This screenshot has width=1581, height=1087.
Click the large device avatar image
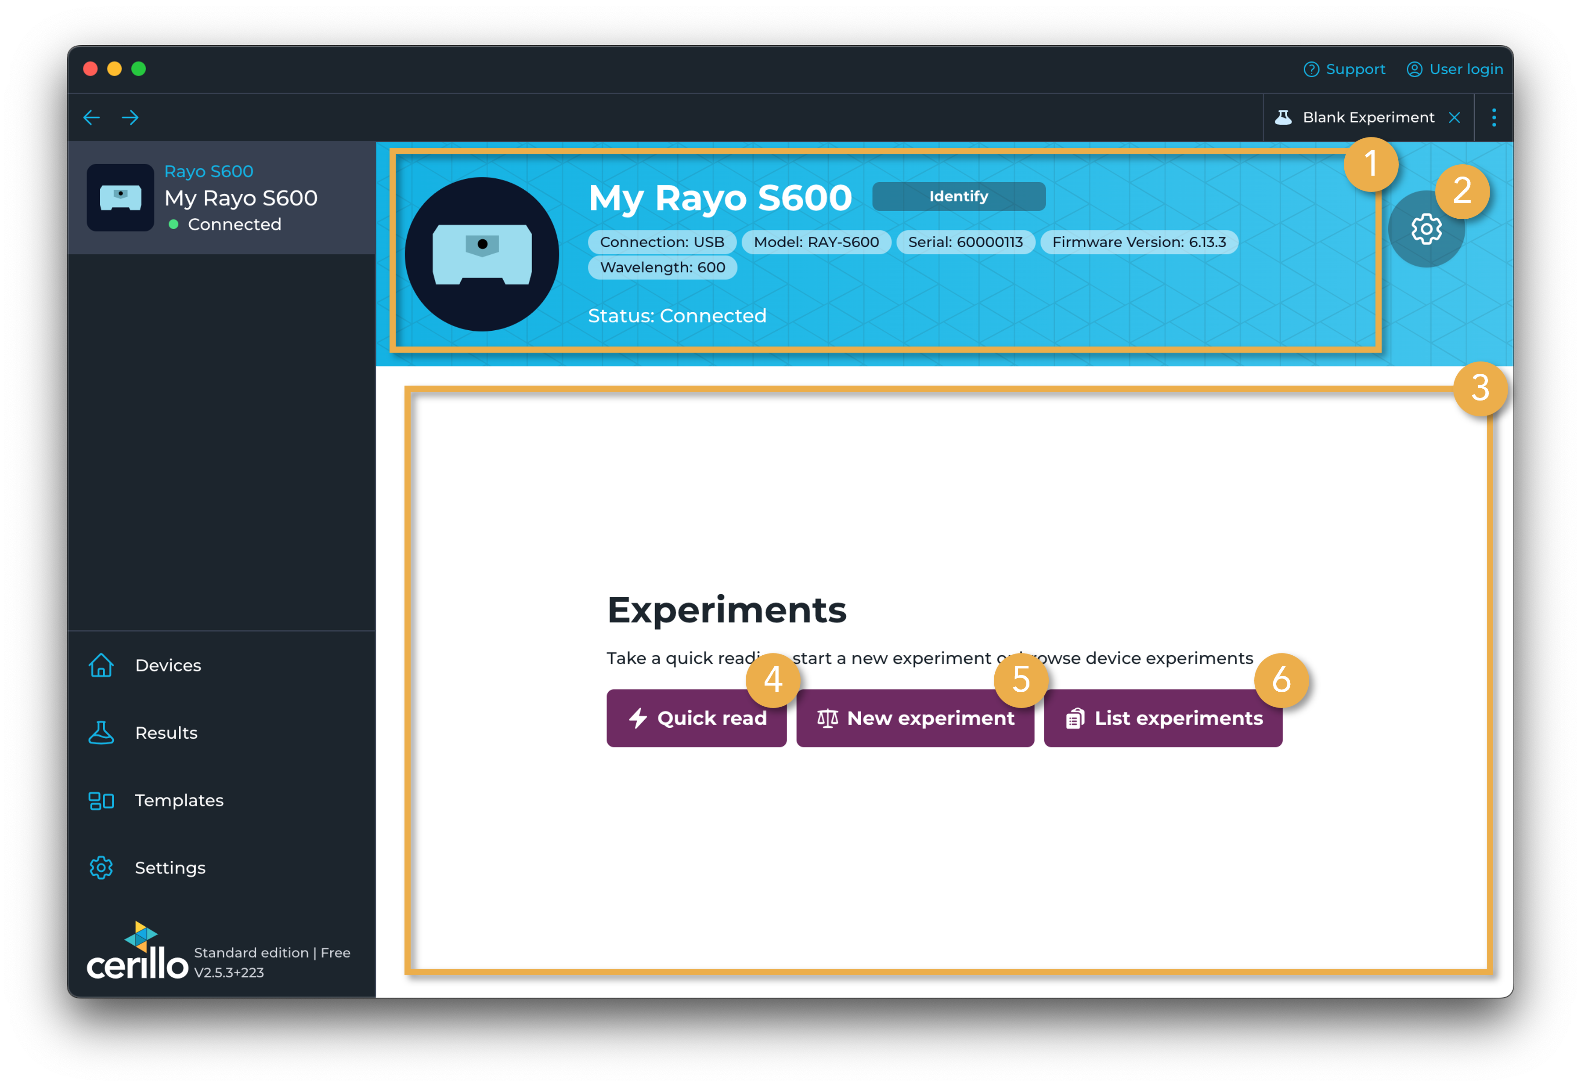point(482,254)
